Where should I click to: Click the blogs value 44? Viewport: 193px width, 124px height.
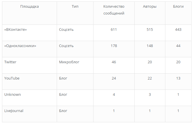point(178,46)
